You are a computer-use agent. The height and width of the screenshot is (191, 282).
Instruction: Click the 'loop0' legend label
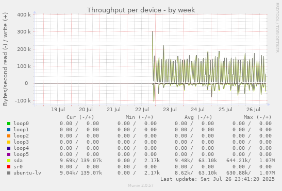21,124
